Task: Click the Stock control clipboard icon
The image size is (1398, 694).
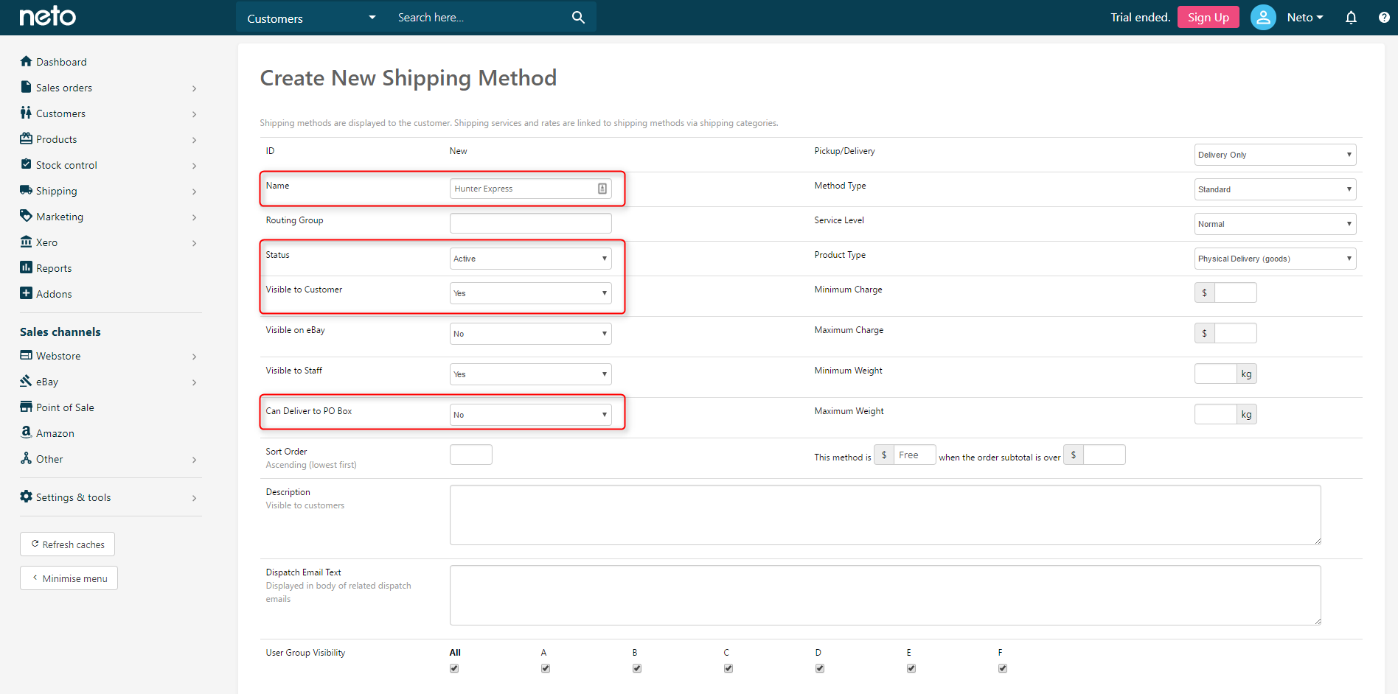Action: click(27, 164)
